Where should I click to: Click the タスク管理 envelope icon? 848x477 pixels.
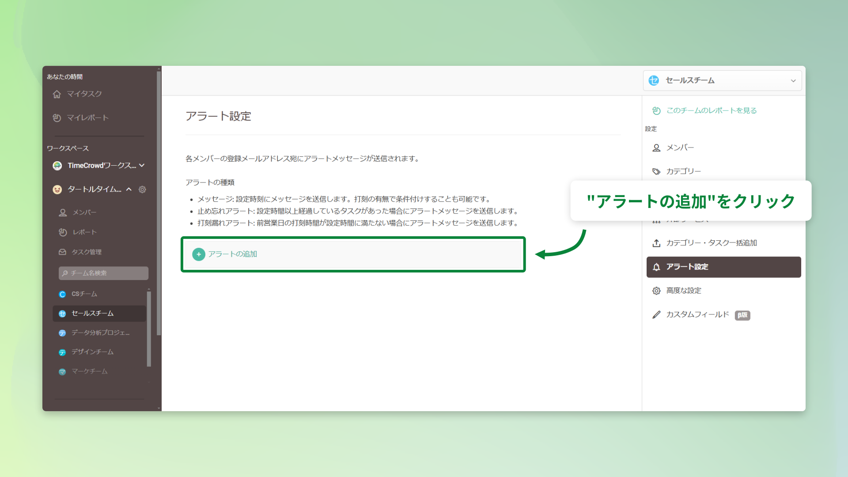[x=63, y=252]
